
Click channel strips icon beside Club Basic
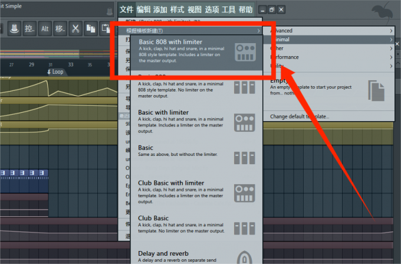[x=245, y=229]
